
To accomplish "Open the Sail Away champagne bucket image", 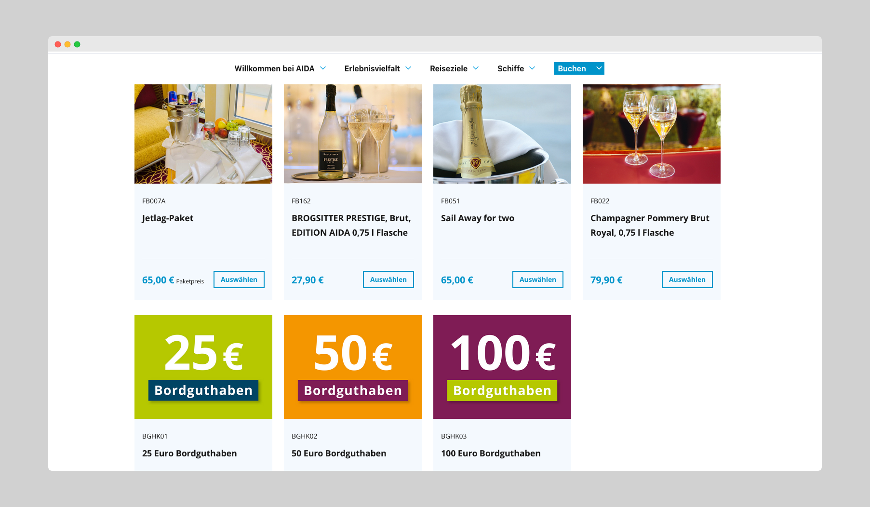I will [502, 134].
